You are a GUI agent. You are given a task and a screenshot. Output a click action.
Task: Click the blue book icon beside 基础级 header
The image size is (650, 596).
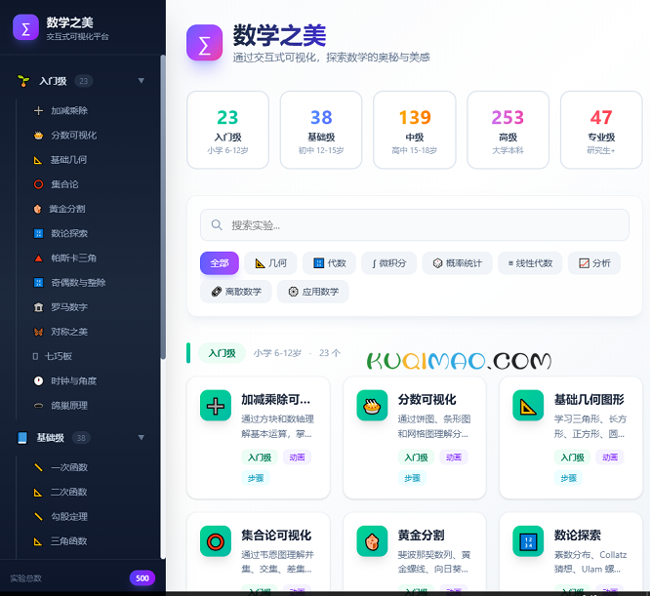pyautogui.click(x=22, y=438)
